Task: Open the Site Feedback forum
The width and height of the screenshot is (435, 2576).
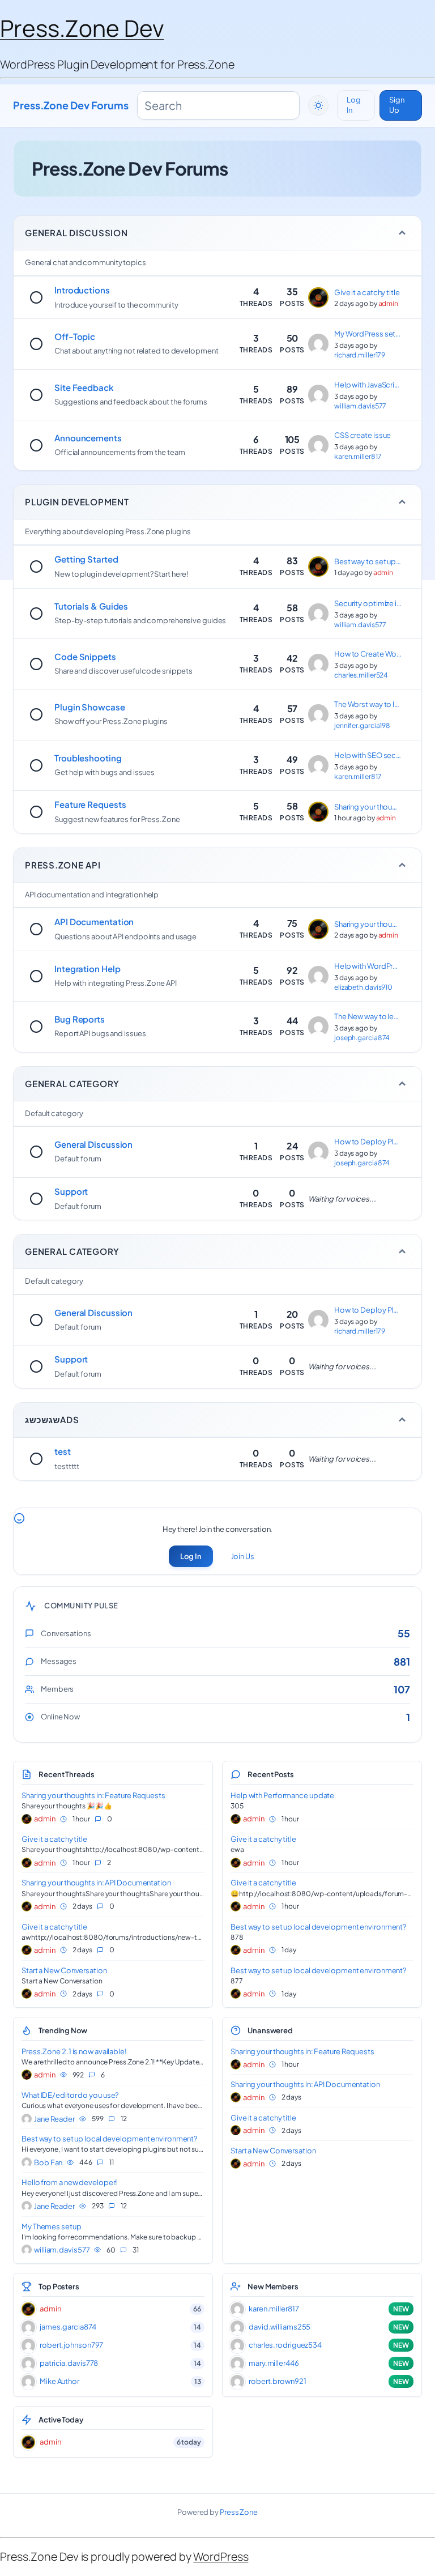Action: (84, 387)
